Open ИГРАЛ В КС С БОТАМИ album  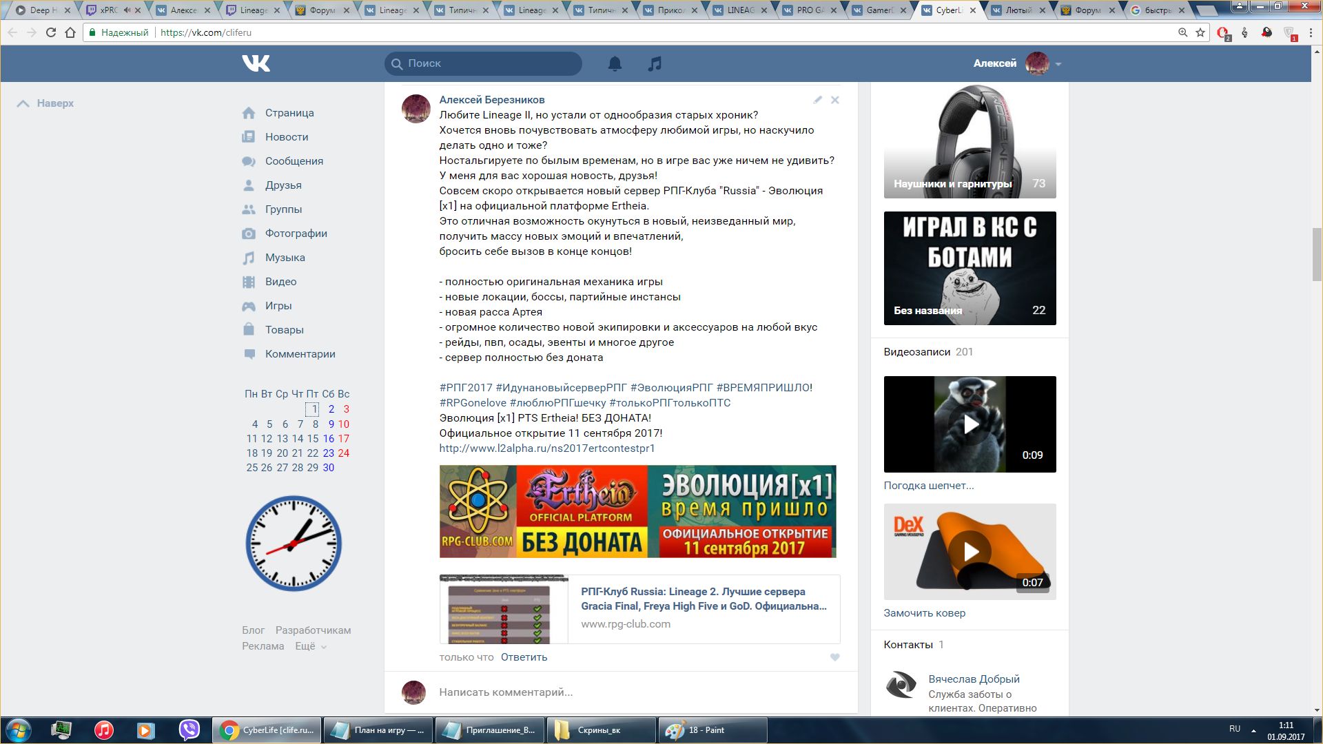tap(970, 268)
